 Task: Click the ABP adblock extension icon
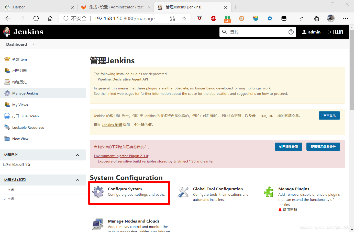pos(214,18)
